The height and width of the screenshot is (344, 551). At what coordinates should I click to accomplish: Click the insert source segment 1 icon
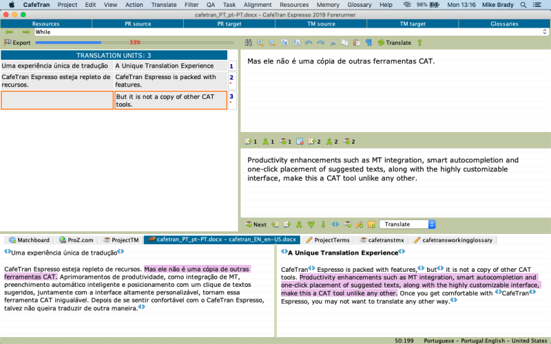click(251, 142)
